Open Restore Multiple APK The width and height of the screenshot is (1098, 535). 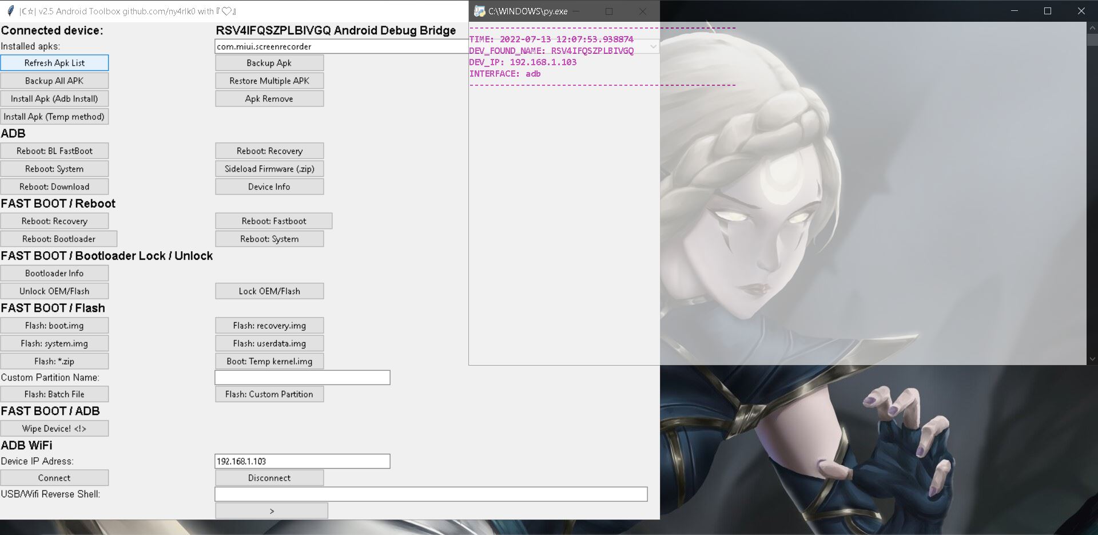[269, 81]
